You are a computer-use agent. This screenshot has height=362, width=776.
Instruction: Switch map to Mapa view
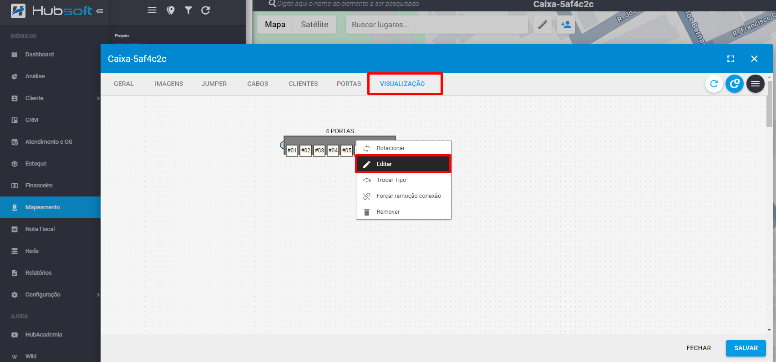pyautogui.click(x=275, y=25)
